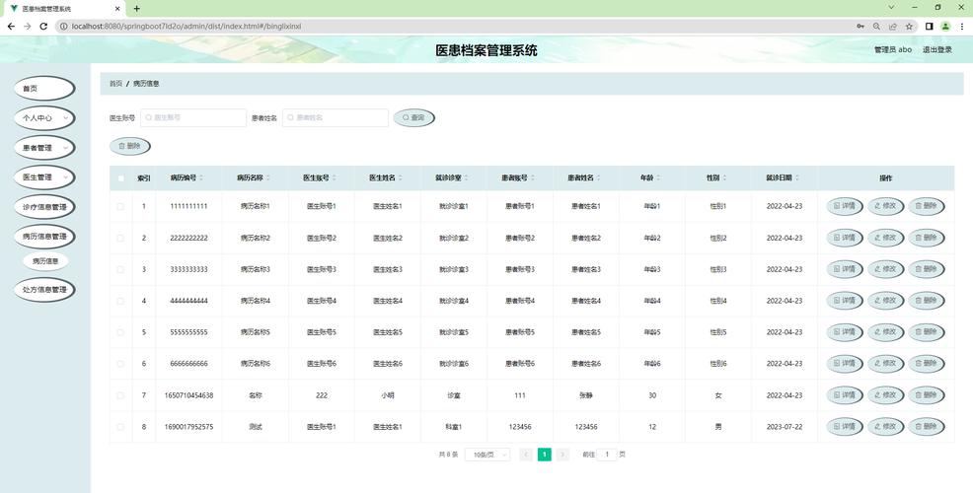Open a new browser tab
The image size is (973, 493).
coord(136,9)
